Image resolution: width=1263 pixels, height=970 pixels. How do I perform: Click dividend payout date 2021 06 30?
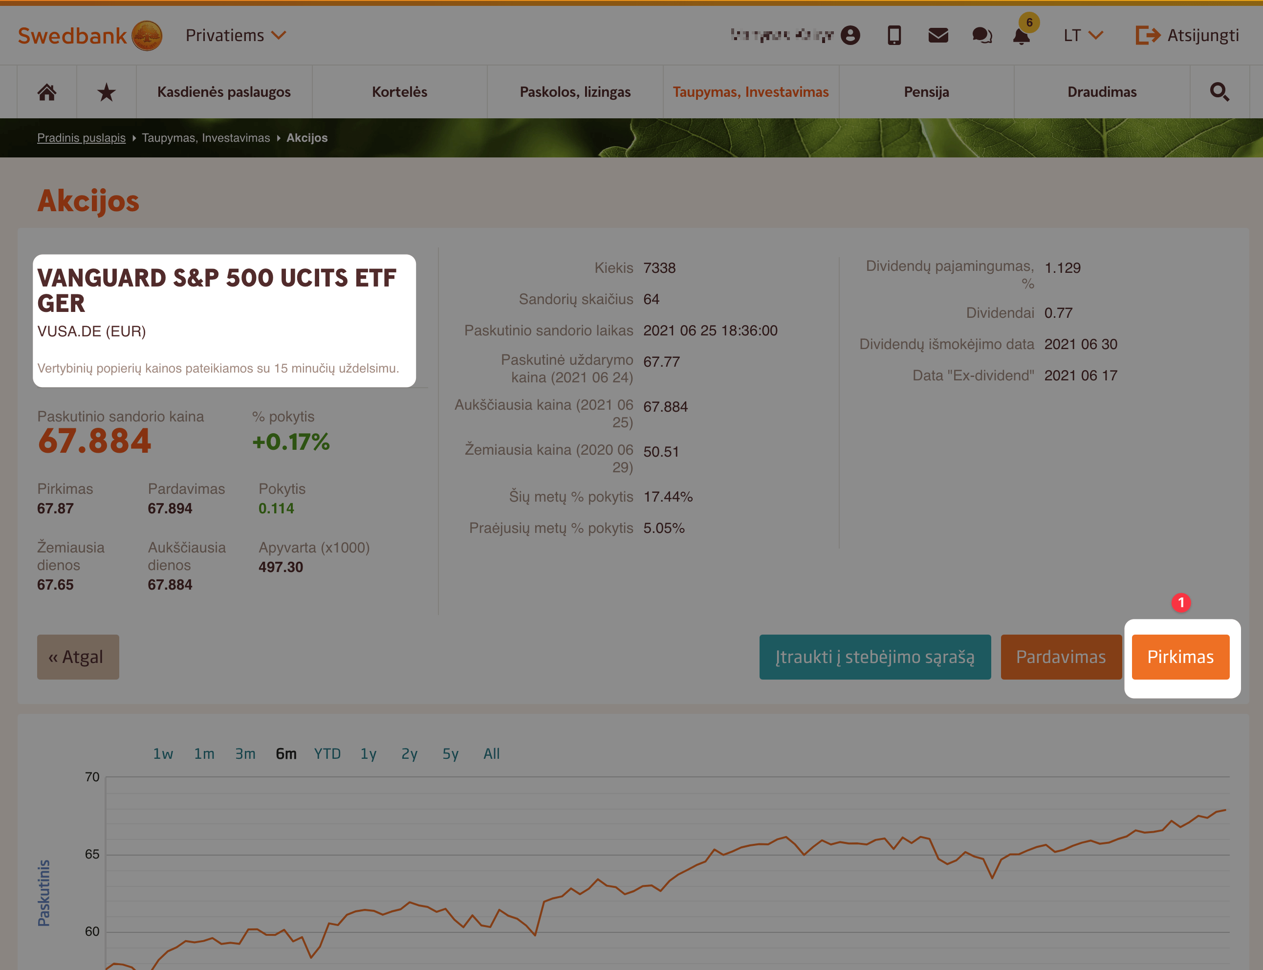1081,344
